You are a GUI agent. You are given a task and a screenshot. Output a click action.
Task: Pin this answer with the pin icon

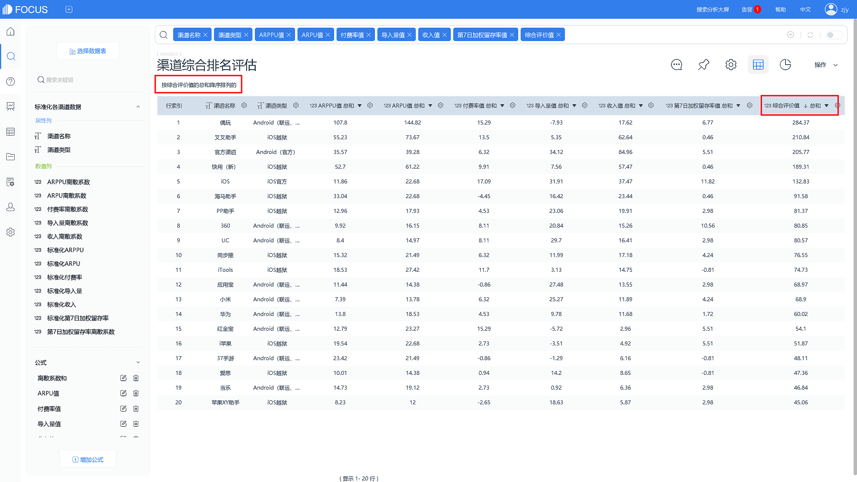point(704,65)
